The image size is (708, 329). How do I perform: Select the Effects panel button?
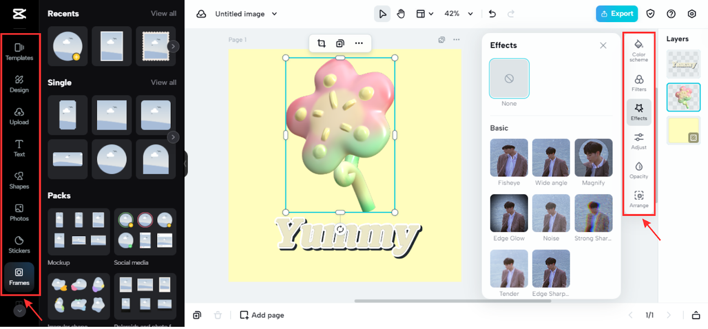(639, 112)
